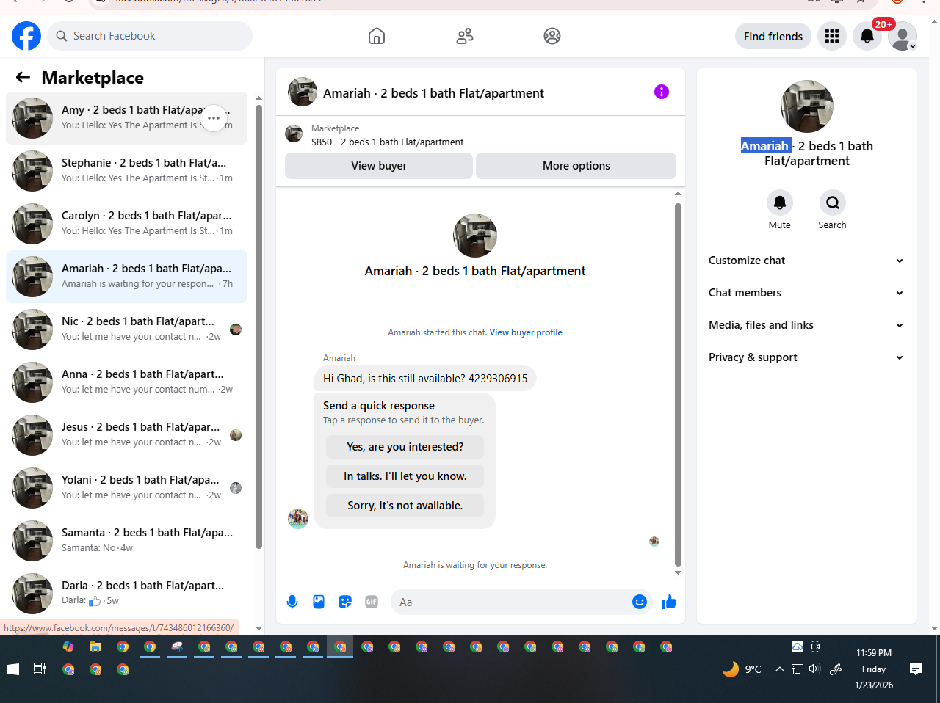Send a thumbs-up like
Viewport: 940px width, 703px height.
click(669, 602)
